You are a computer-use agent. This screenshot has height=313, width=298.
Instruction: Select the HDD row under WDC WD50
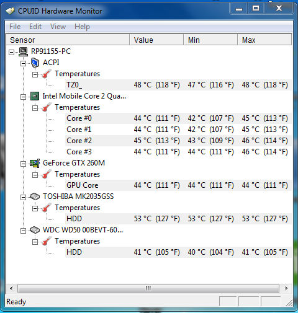178,252
